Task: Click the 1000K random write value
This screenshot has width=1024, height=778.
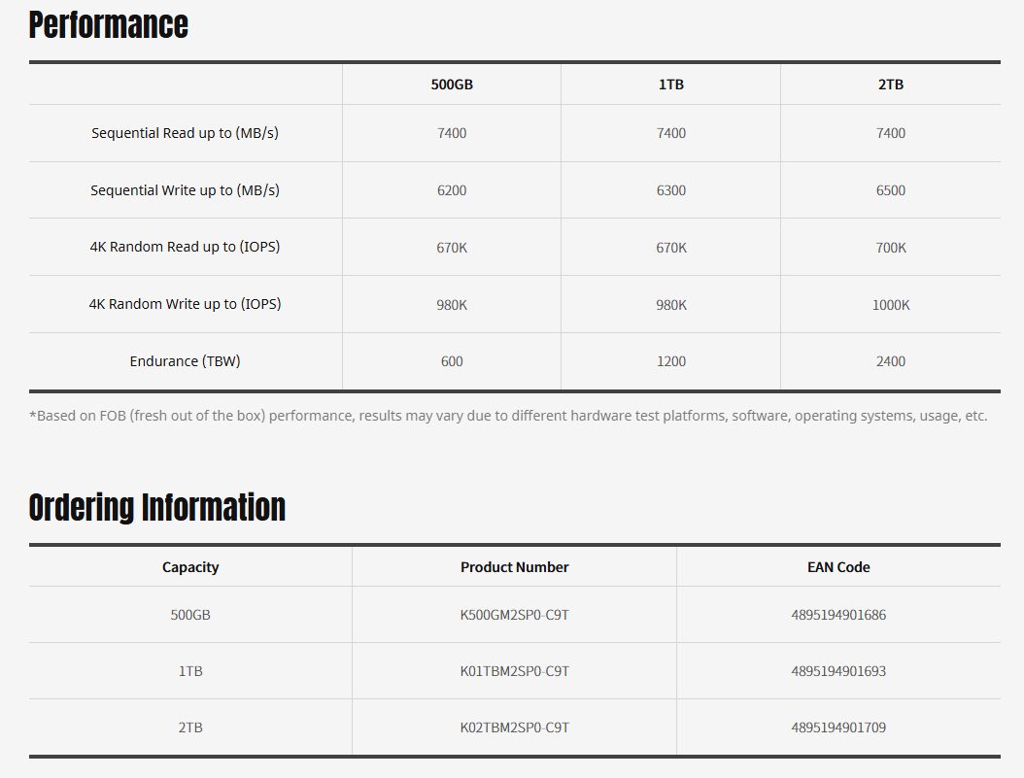Action: [890, 305]
